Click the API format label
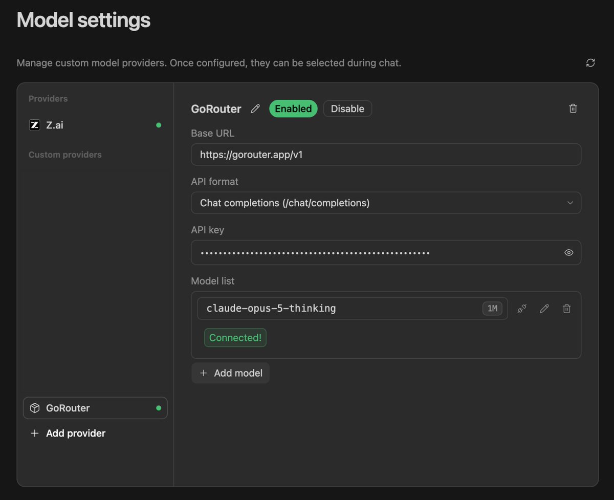This screenshot has width=614, height=500. click(x=215, y=182)
